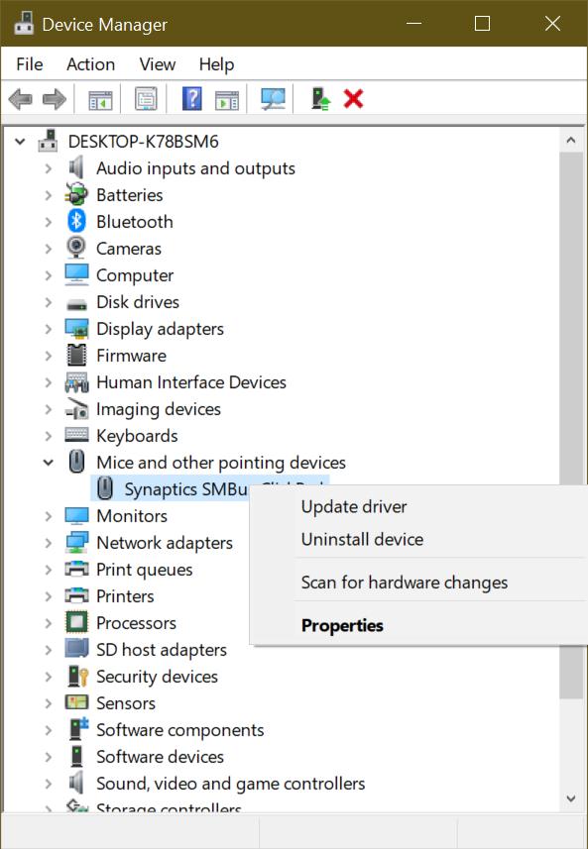The height and width of the screenshot is (849, 588).
Task: Click the scrollbar up arrow
Action: click(x=571, y=141)
